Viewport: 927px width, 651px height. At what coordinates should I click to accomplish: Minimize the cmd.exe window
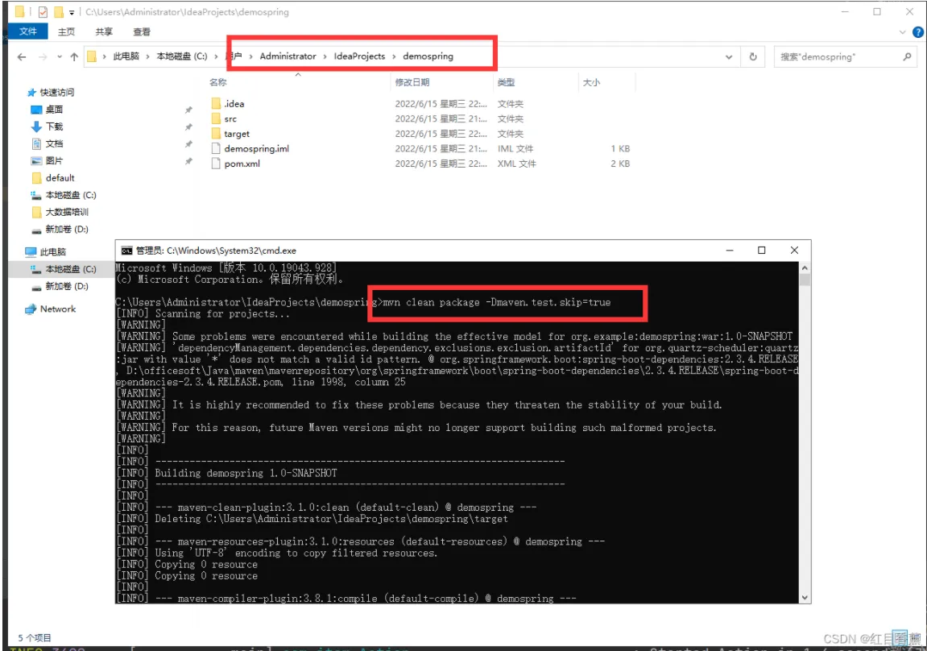[730, 251]
